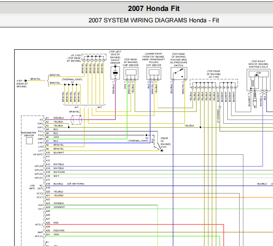Click pin A18 BLK/BLU wire label

click(58, 184)
